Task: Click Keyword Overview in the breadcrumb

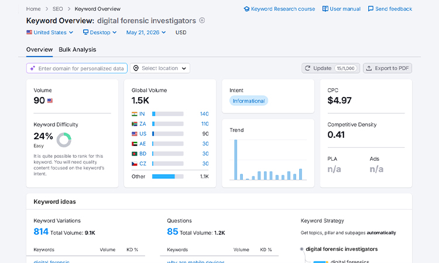Action: [97, 9]
